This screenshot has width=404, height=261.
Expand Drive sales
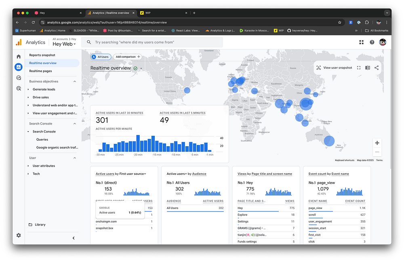coord(28,97)
